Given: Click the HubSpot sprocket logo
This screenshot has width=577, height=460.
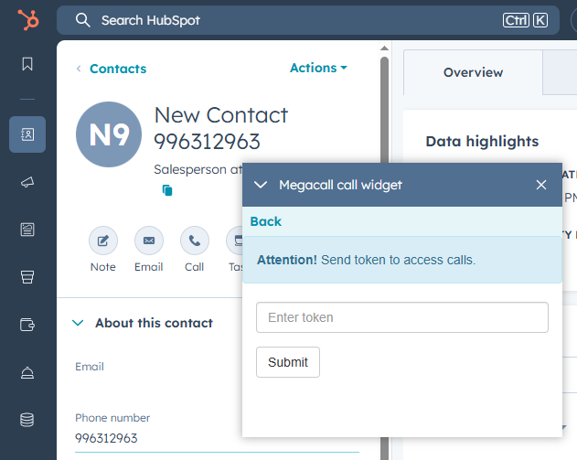Looking at the screenshot, I should [x=28, y=20].
